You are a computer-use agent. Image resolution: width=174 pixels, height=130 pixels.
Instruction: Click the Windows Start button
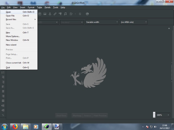click(x=5, y=126)
